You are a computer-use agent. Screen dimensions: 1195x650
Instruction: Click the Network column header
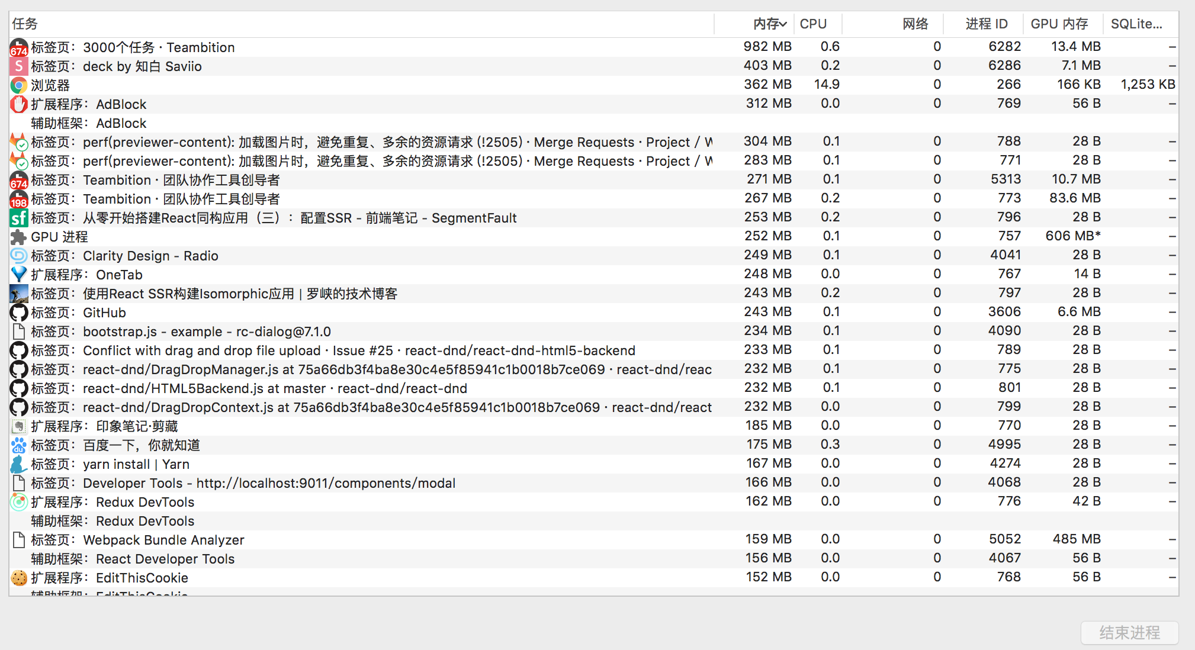click(x=915, y=24)
